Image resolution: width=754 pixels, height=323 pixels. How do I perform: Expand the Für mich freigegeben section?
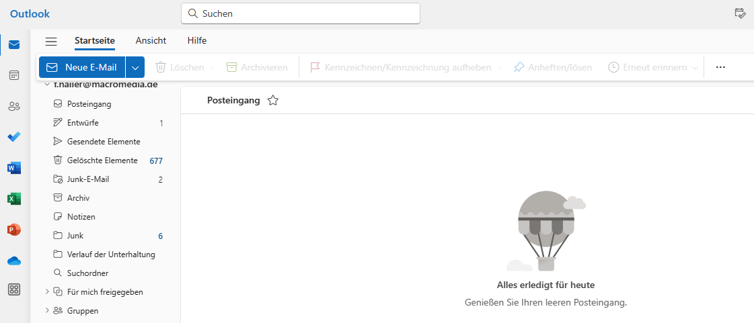click(47, 291)
